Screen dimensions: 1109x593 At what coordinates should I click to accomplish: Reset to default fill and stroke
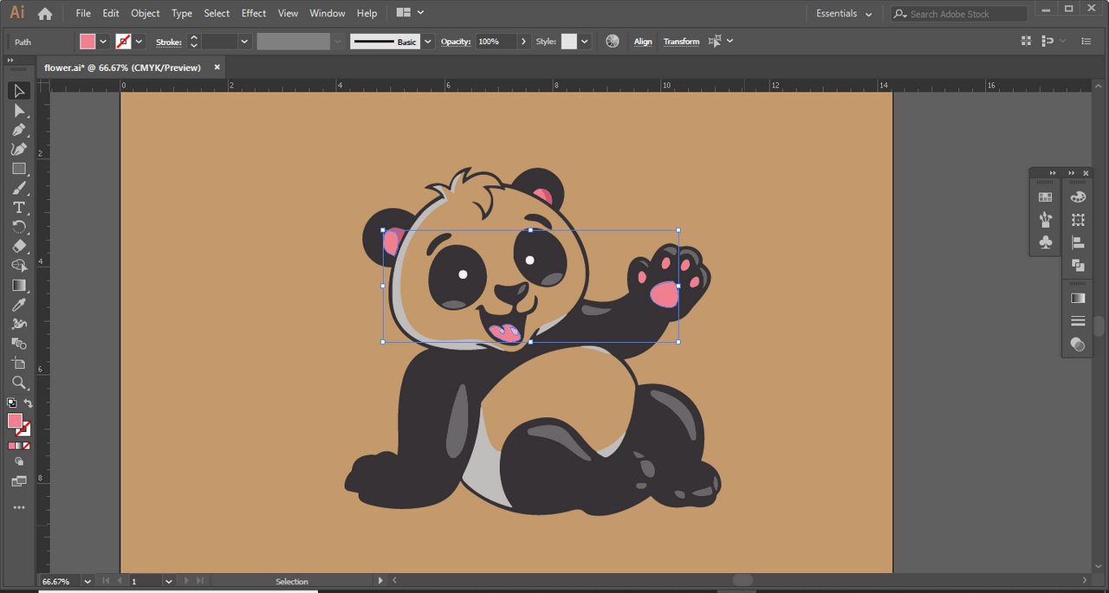(x=11, y=403)
